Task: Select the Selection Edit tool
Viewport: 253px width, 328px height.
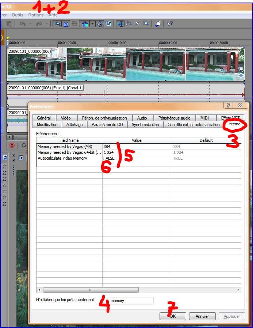Action: point(137,24)
